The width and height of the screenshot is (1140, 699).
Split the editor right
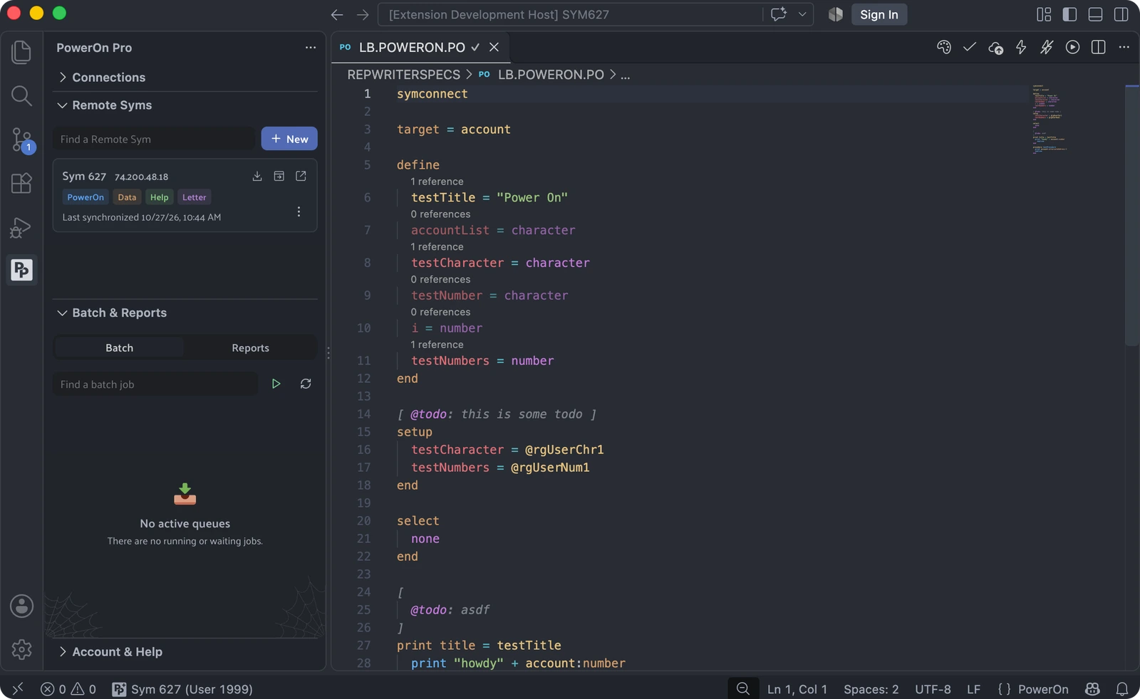(x=1099, y=47)
